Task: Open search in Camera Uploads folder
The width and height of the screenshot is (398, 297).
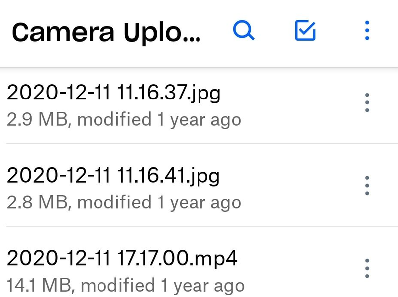Action: (x=244, y=31)
